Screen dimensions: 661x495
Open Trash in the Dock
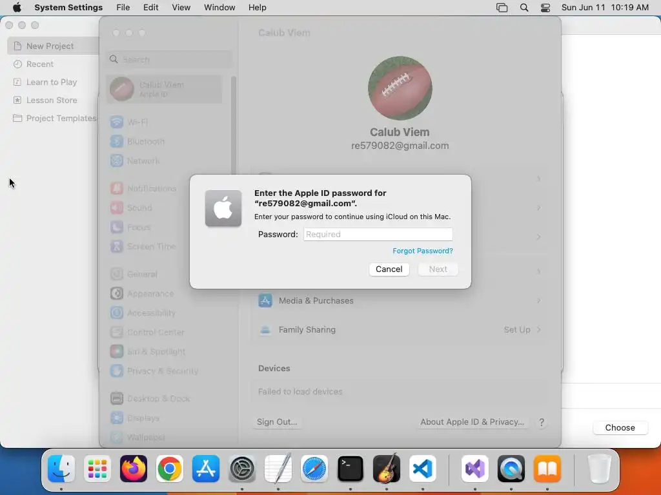point(599,469)
